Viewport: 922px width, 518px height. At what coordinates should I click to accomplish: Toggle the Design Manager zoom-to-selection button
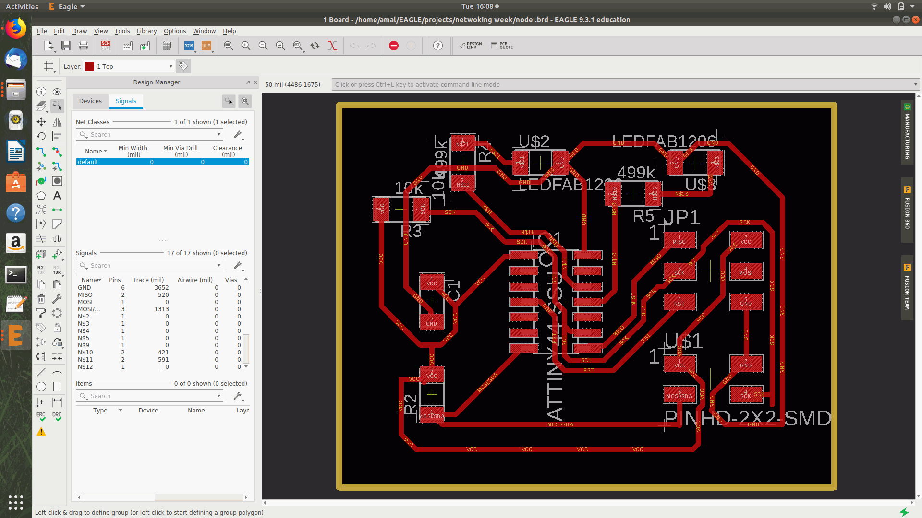[x=245, y=101]
